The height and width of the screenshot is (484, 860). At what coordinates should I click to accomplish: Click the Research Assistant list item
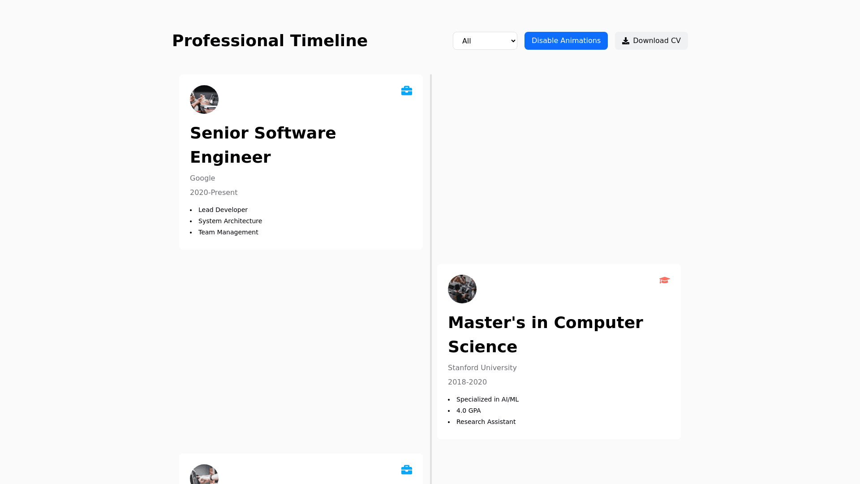(486, 422)
